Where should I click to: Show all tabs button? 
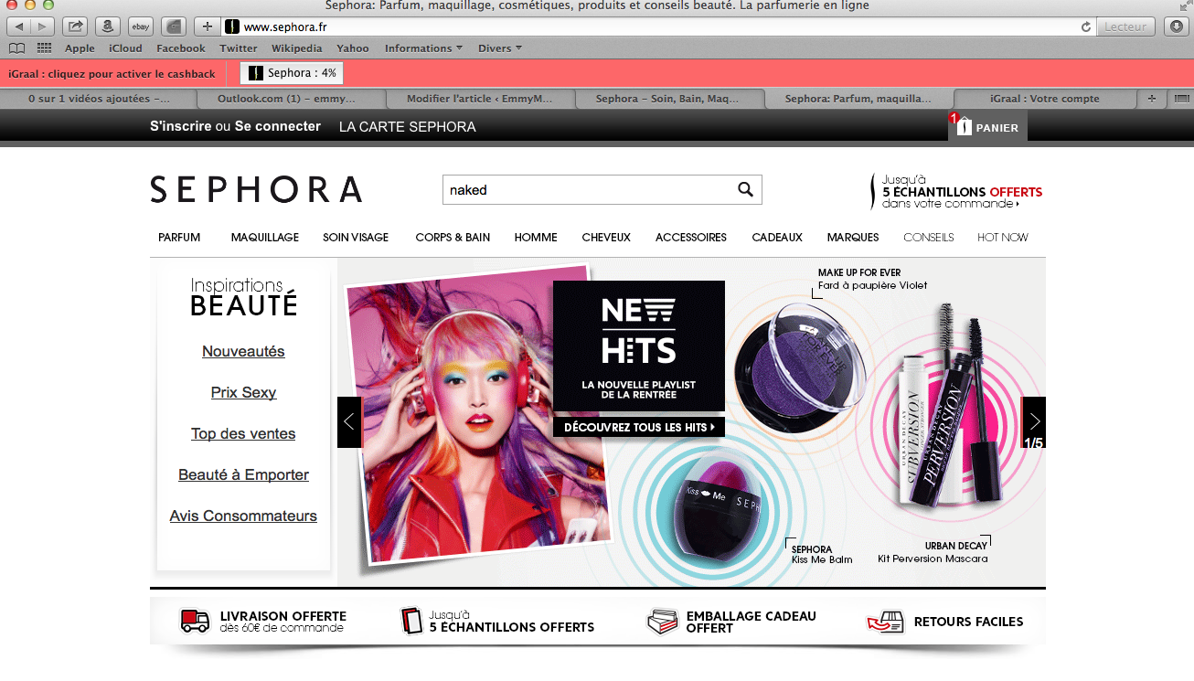(x=1180, y=99)
